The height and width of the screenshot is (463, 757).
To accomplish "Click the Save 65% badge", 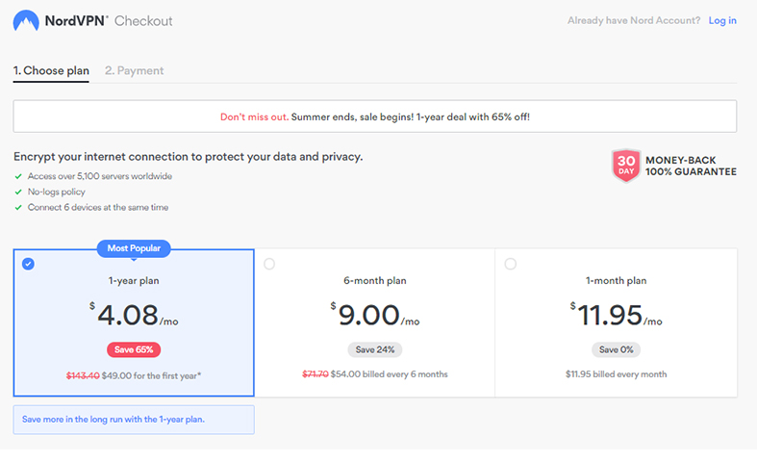I will (134, 349).
